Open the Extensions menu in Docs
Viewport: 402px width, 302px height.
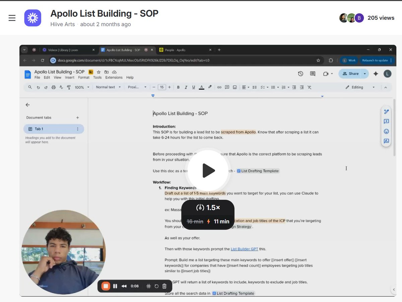point(114,78)
